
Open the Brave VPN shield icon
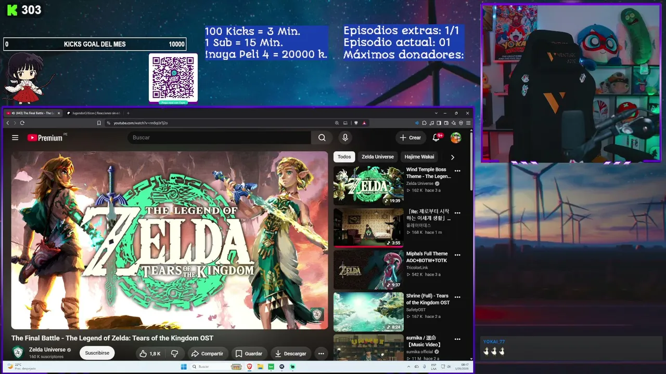[461, 123]
